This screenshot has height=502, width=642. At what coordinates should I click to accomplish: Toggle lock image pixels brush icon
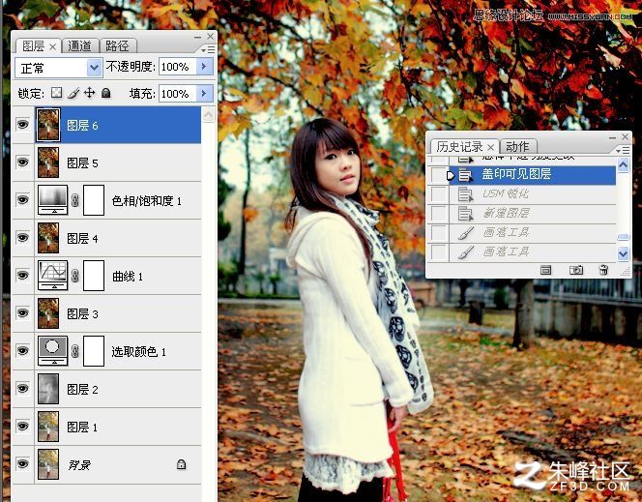73,94
